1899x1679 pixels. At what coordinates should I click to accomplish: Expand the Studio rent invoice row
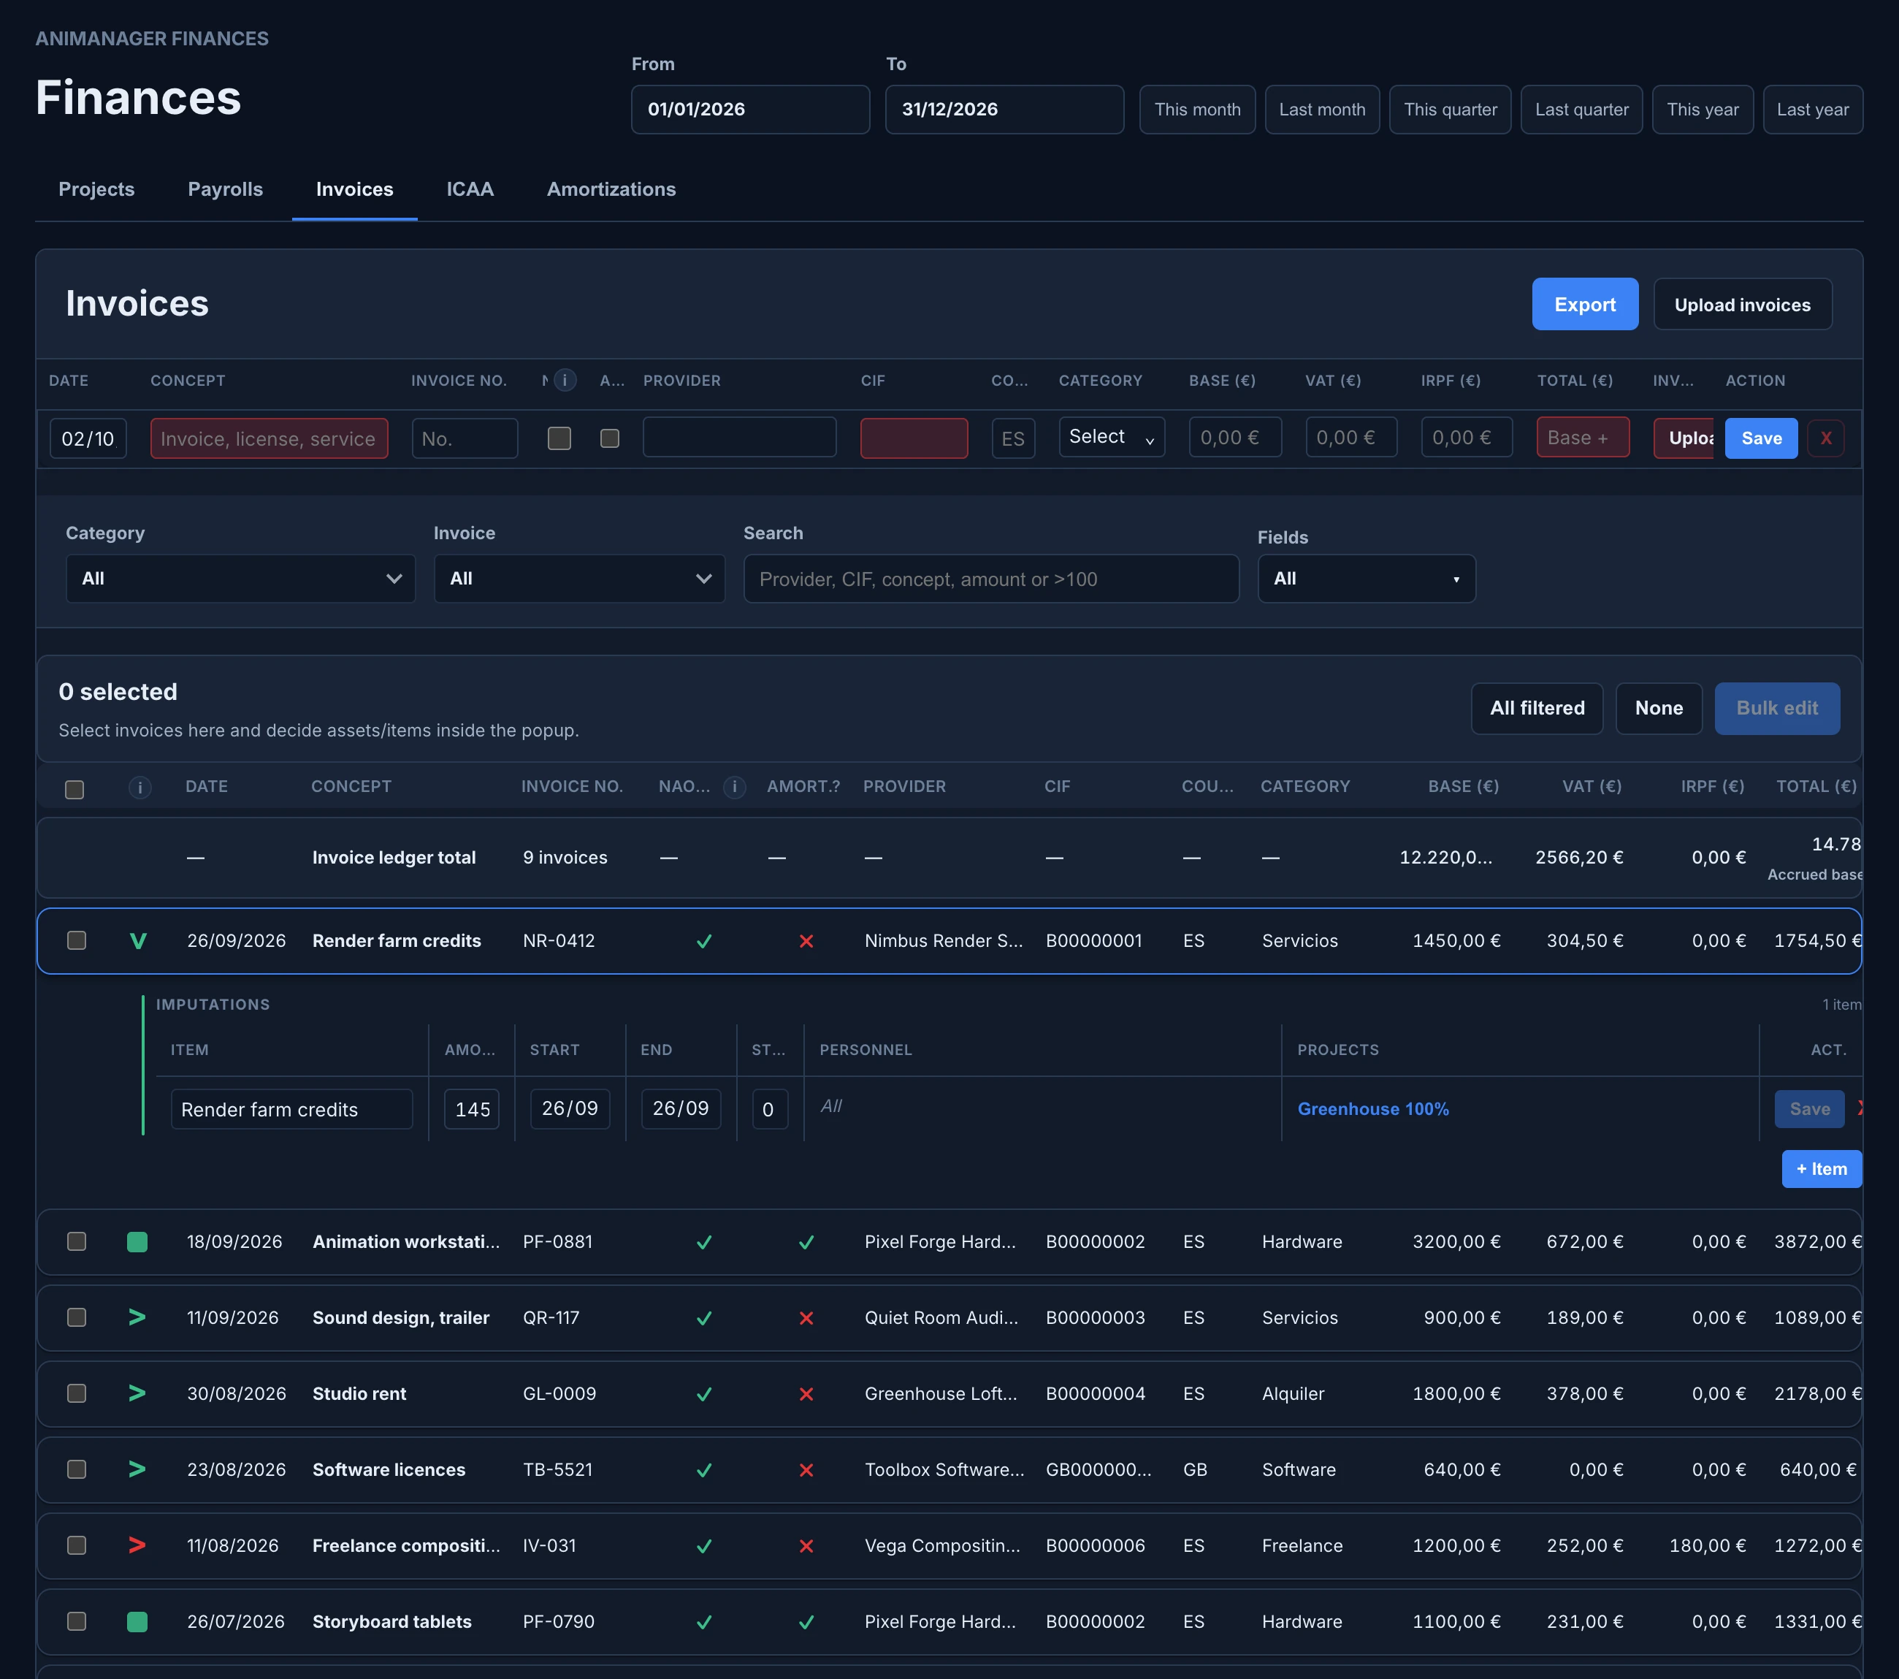coord(137,1393)
